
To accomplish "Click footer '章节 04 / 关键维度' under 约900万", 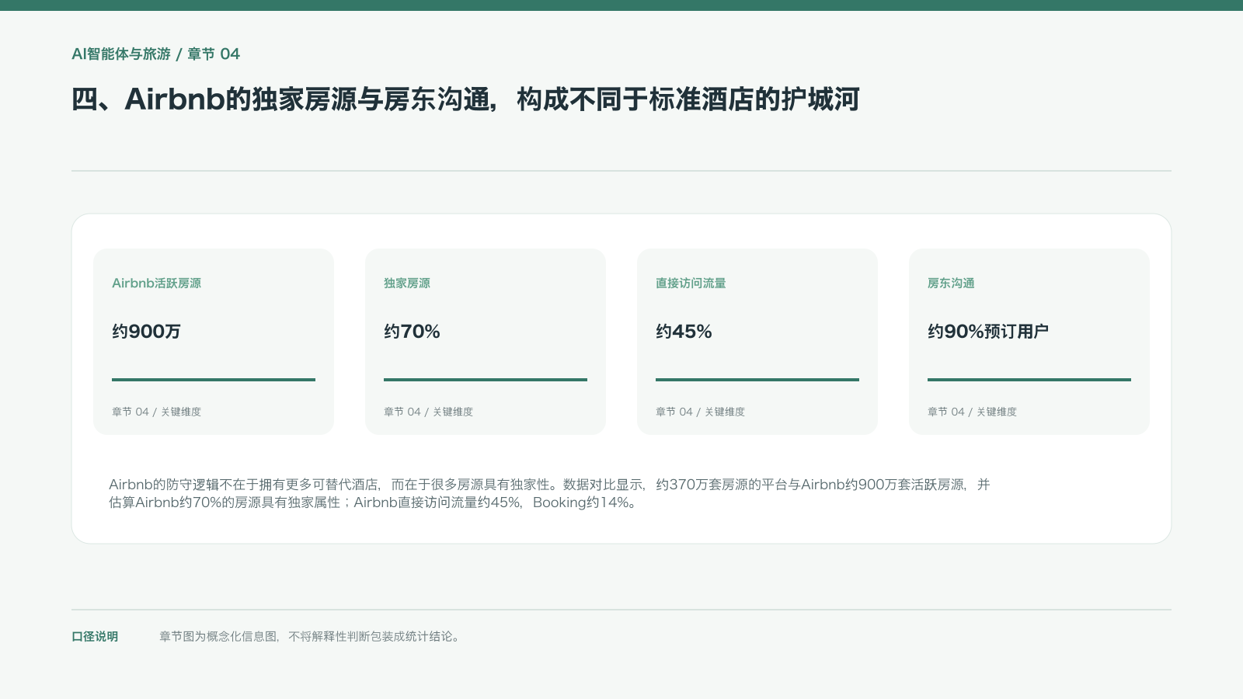I will [156, 412].
